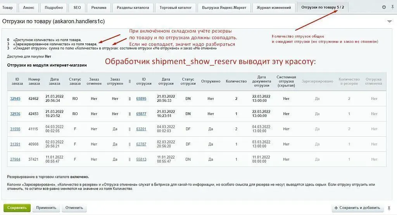This screenshot has height=215, width=397.
Task: Click the Дата отгрузки column header
Action: 166,81
